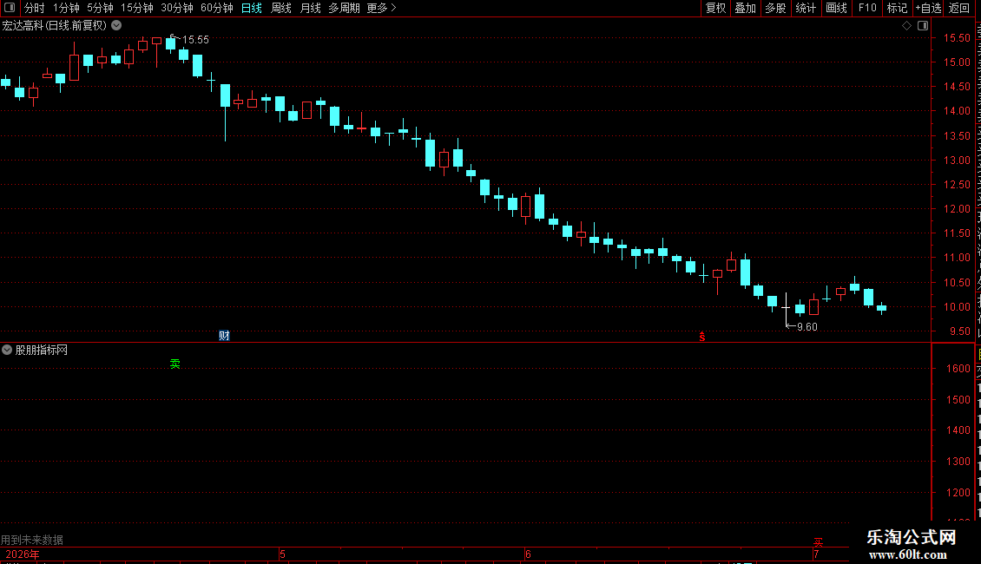Expand the 更多 periods menu

point(381,8)
